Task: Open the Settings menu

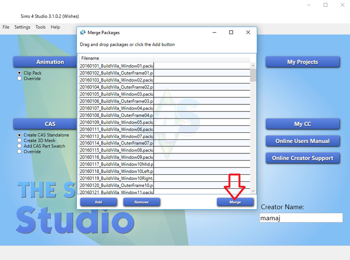Action: tap(22, 27)
